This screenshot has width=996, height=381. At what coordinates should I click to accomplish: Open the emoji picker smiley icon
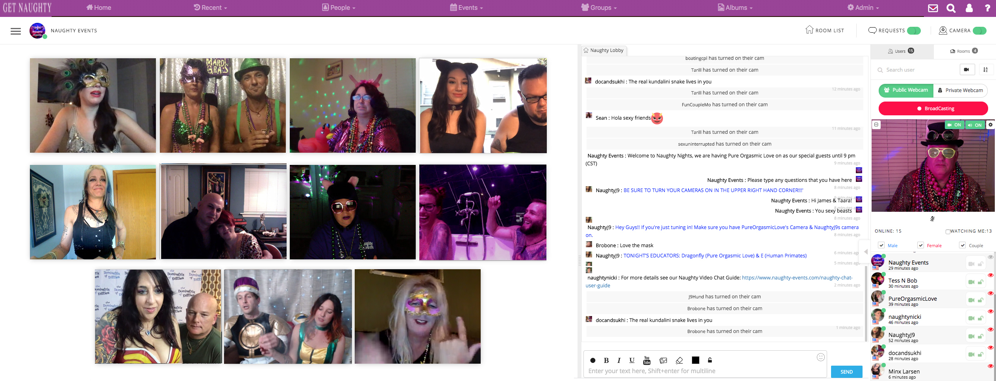(x=820, y=357)
